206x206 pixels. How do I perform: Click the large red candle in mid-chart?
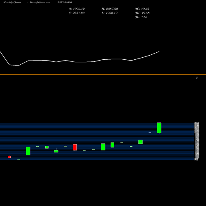(x=75, y=147)
